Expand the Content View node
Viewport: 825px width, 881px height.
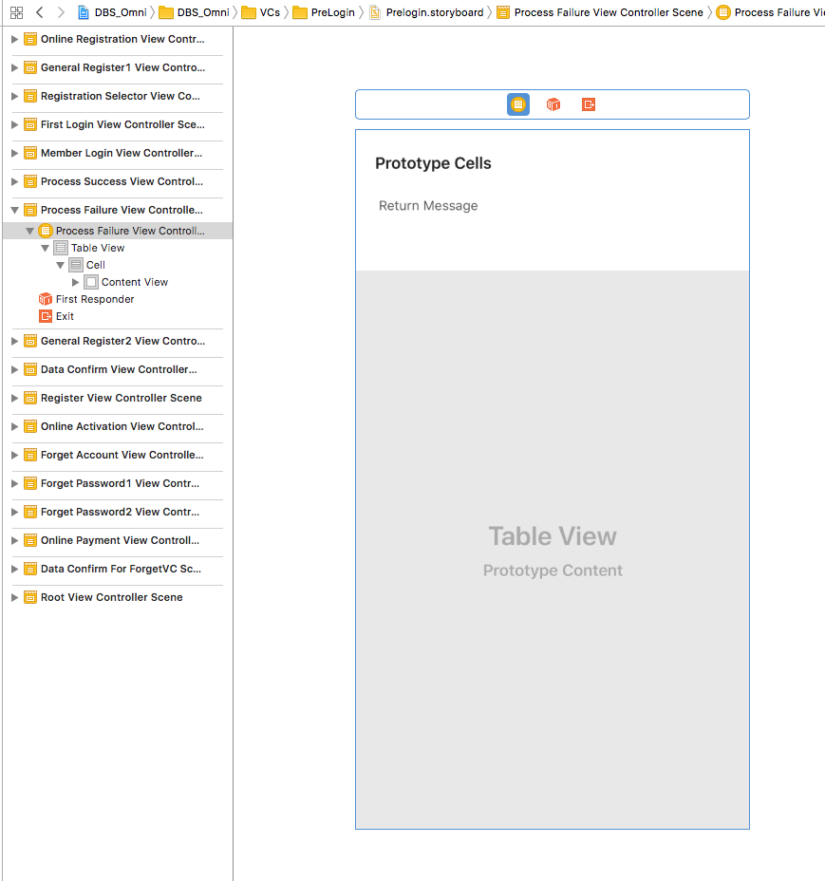coord(75,282)
